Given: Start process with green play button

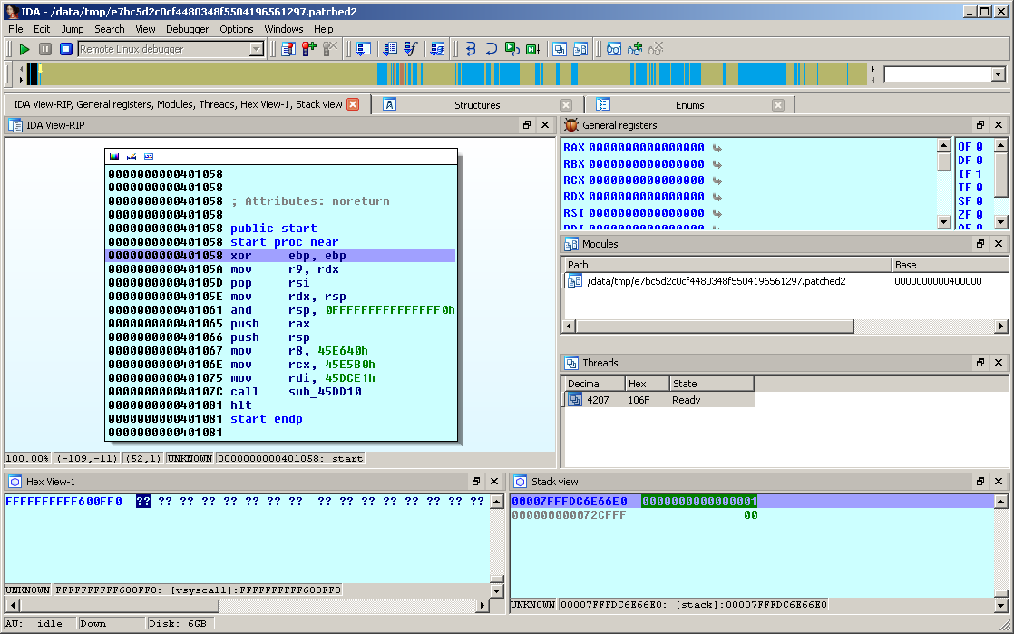Looking at the screenshot, I should (x=24, y=49).
